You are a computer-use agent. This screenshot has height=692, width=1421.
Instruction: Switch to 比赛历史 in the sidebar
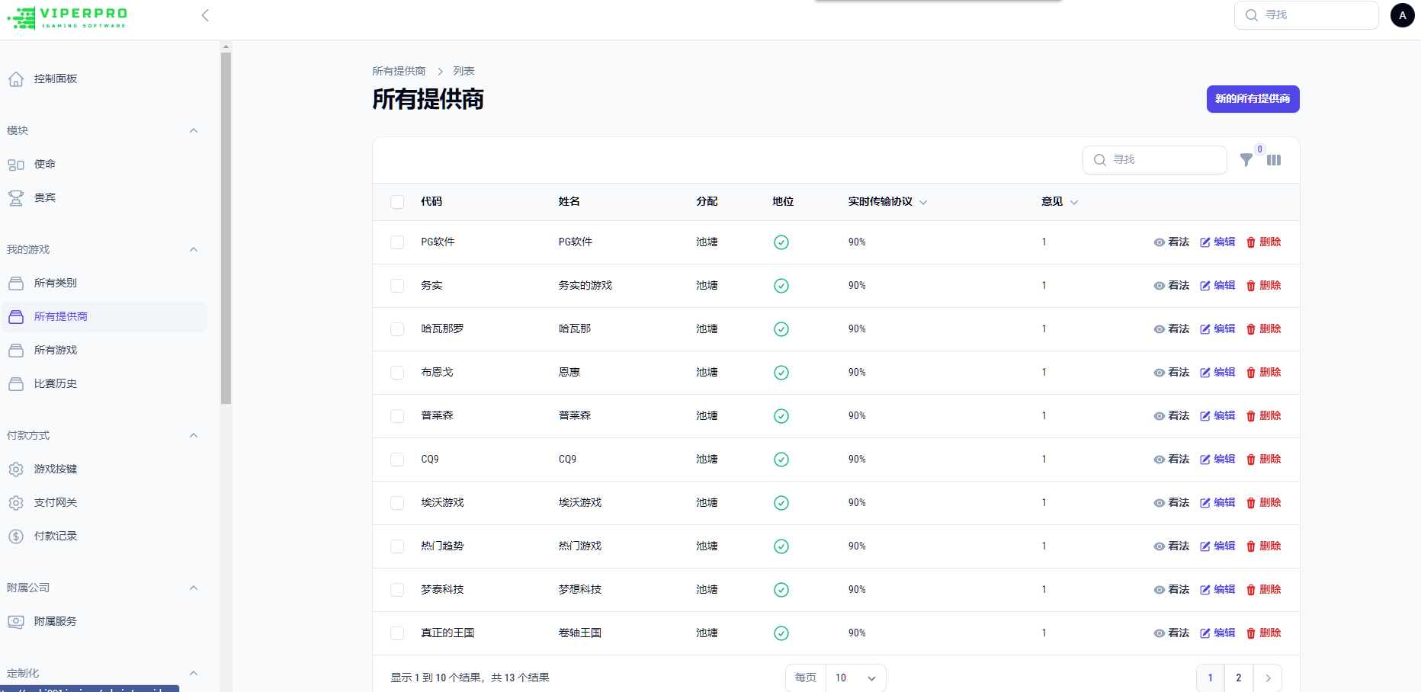coord(54,383)
